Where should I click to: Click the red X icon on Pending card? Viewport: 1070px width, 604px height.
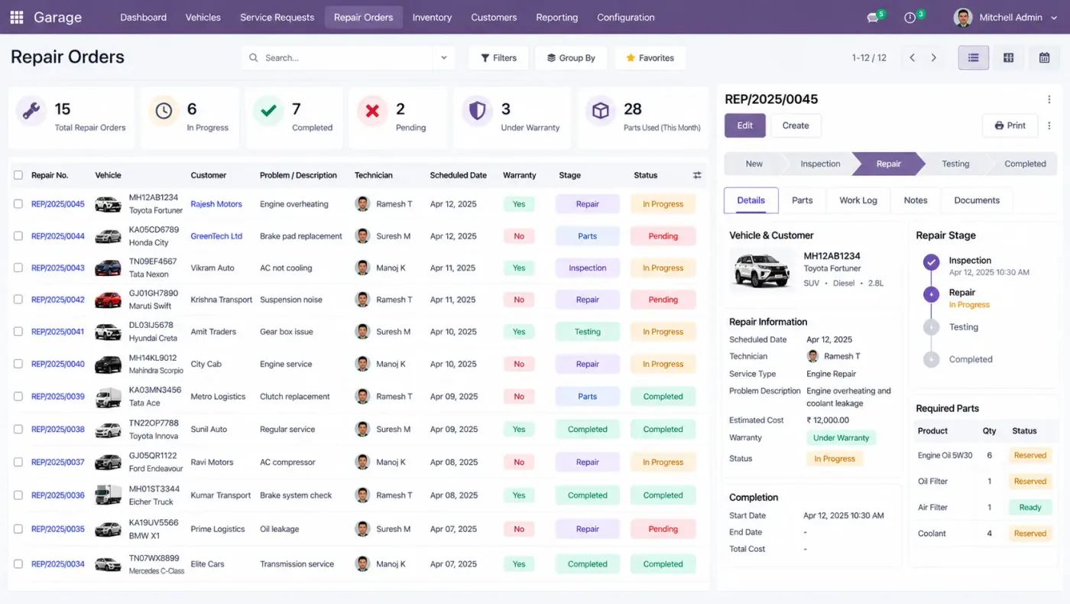pos(372,112)
